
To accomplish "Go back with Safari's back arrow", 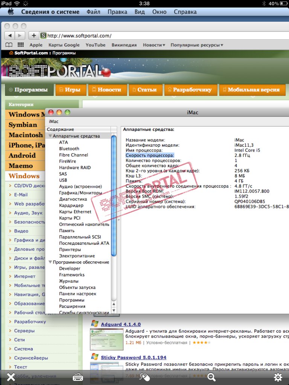I will pos(10,36).
